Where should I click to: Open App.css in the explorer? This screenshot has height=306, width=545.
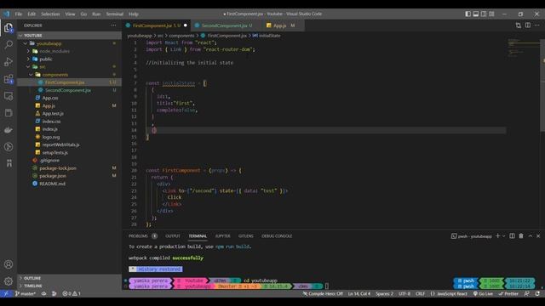point(70,98)
